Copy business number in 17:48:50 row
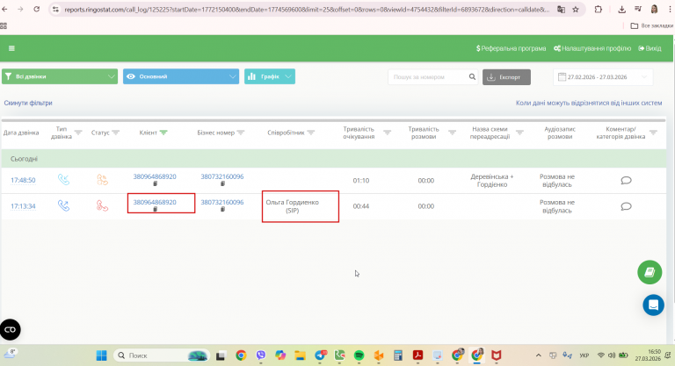675x366 pixels. (x=222, y=183)
